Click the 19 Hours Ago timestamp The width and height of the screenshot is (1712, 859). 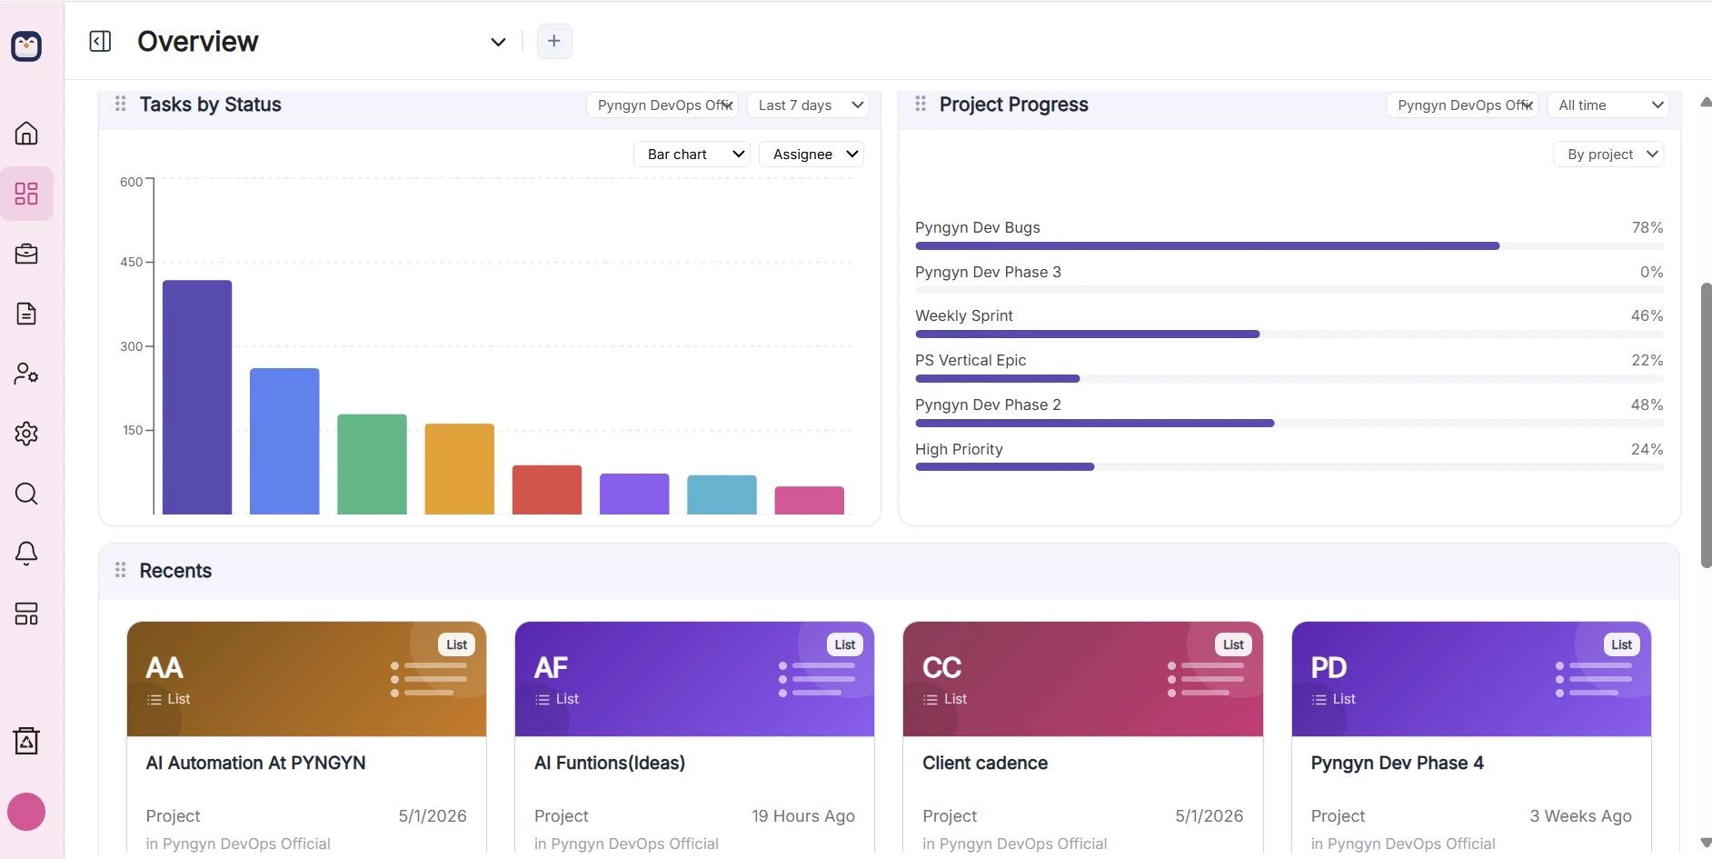803,816
